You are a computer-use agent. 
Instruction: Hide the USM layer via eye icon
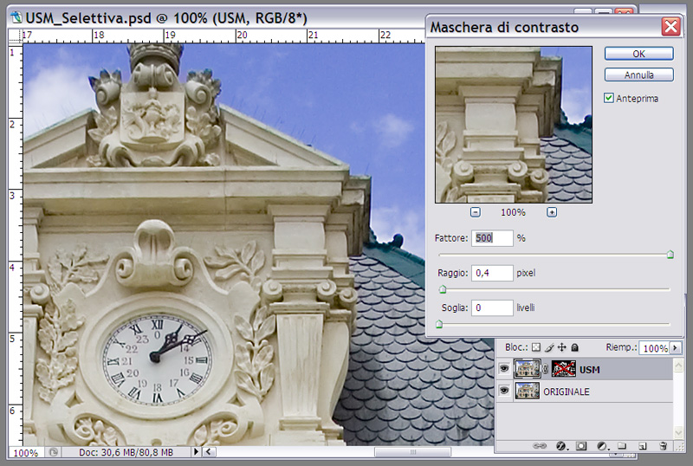coord(504,370)
